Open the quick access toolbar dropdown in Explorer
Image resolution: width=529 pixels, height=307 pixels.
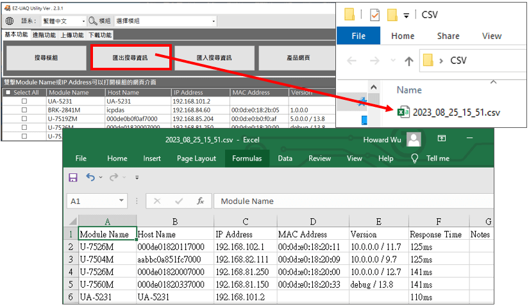pos(407,15)
